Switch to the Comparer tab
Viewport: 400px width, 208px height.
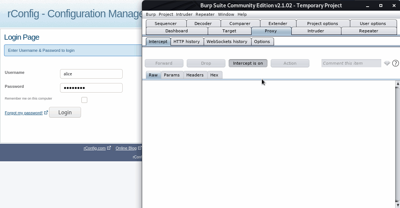pyautogui.click(x=240, y=24)
